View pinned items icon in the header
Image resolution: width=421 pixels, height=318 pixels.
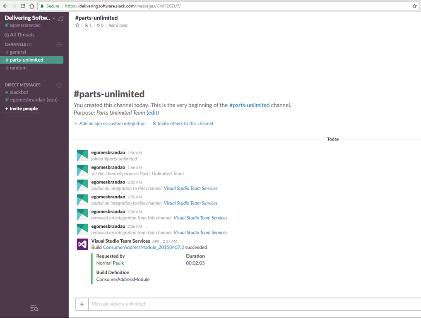coord(100,25)
